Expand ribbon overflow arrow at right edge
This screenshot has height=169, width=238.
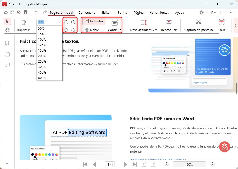click(x=235, y=26)
